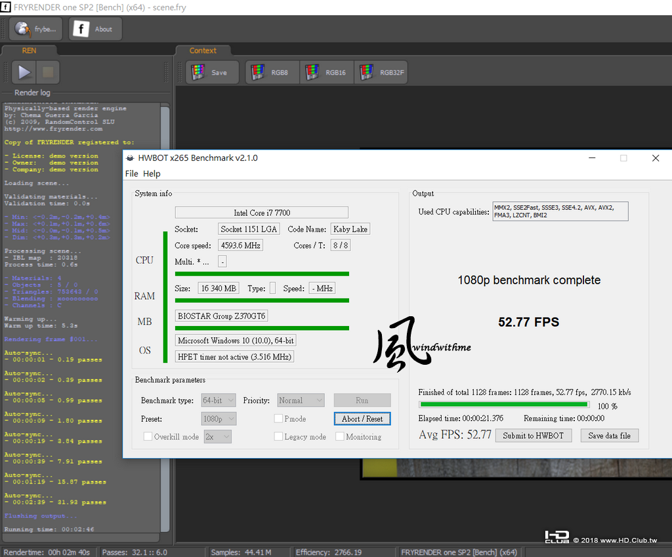
Task: Export render as RGB8
Action: pyautogui.click(x=273, y=72)
